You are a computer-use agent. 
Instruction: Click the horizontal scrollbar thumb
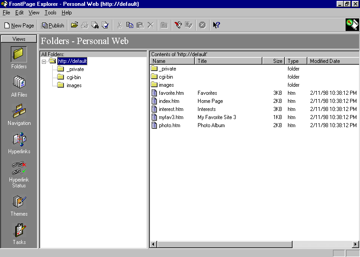tap(225, 244)
